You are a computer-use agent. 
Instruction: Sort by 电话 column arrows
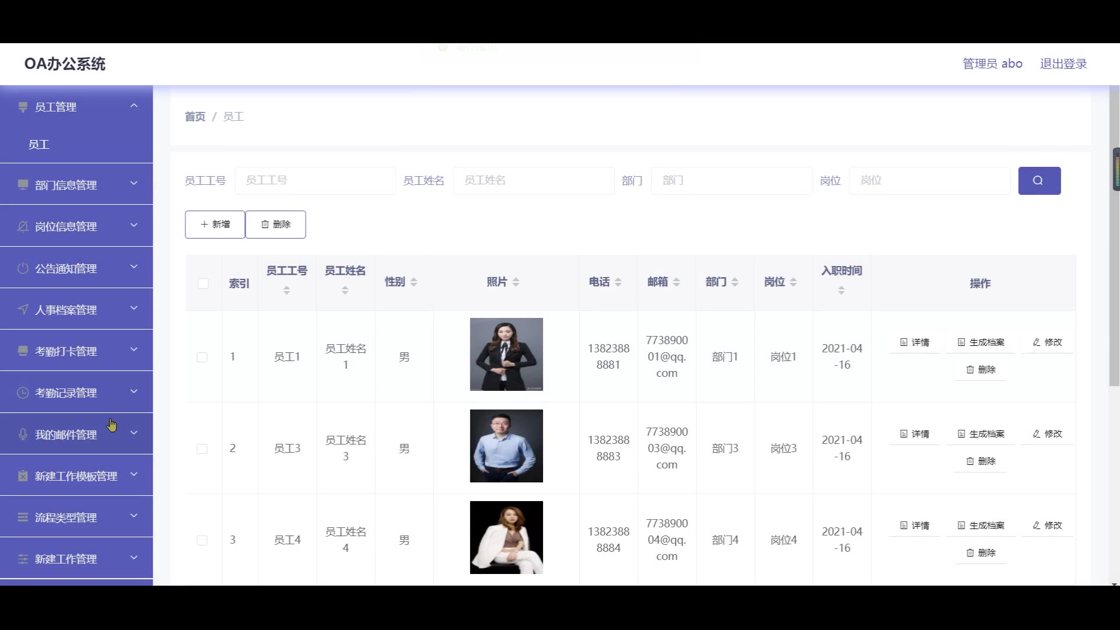618,282
